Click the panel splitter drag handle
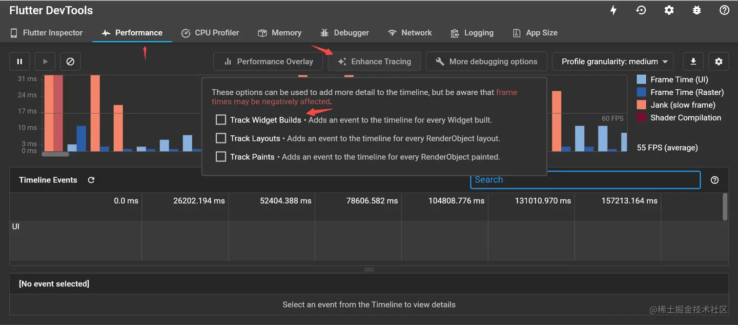The image size is (738, 325). [369, 269]
